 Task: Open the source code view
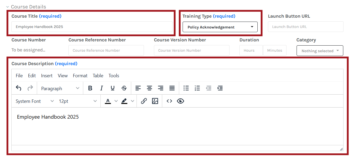click(x=169, y=101)
